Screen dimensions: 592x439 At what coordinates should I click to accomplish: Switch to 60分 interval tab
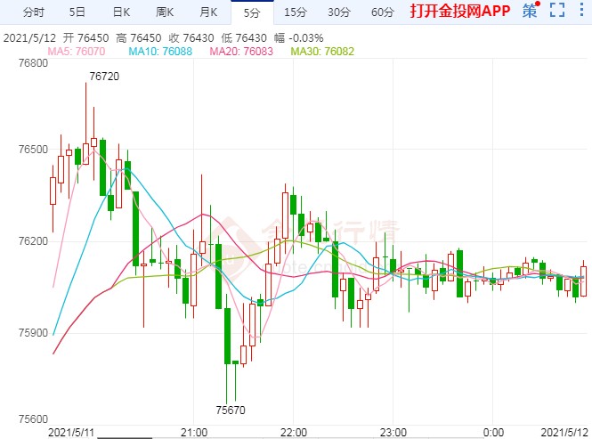[382, 12]
